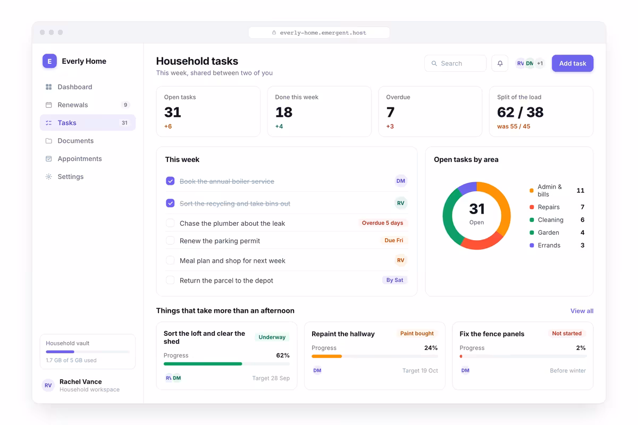
Task: Click the Target 28 Sep text
Action: (x=271, y=378)
